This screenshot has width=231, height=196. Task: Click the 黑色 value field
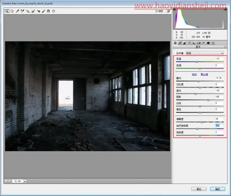point(219,109)
